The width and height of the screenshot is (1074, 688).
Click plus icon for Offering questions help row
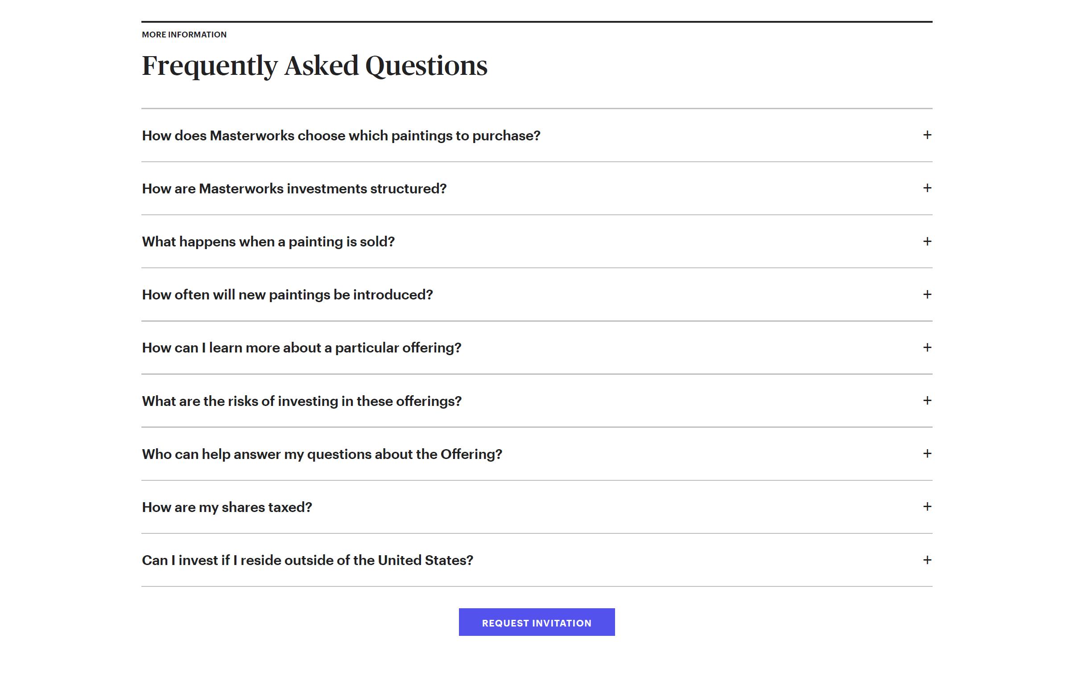927,454
